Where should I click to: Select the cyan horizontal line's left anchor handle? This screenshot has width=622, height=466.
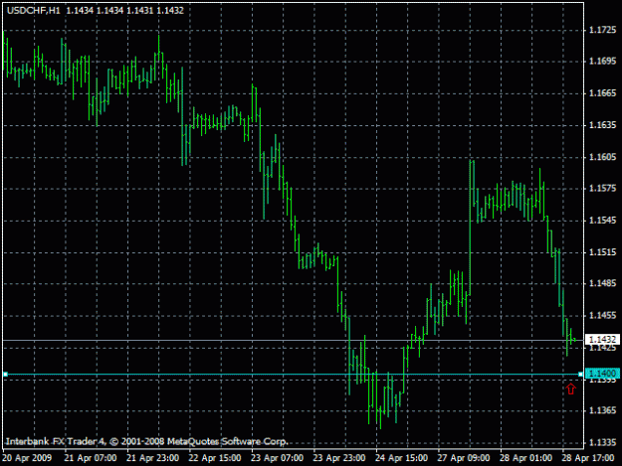coord(5,374)
